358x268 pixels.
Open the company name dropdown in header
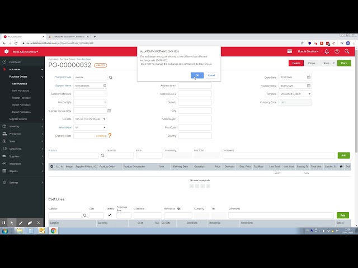tap(25, 52)
